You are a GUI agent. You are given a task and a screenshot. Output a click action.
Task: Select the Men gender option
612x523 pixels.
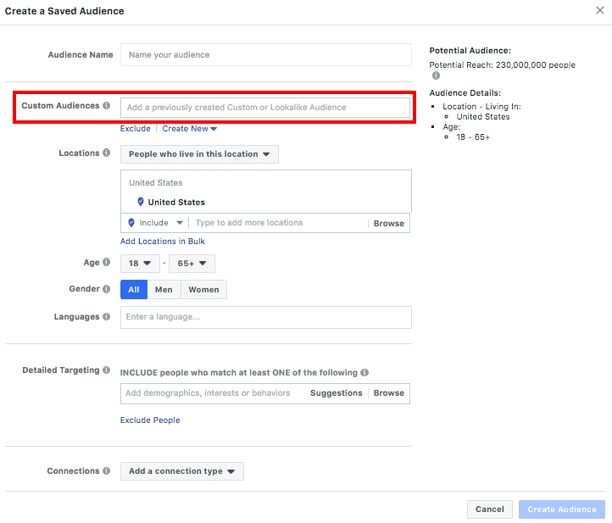[164, 289]
